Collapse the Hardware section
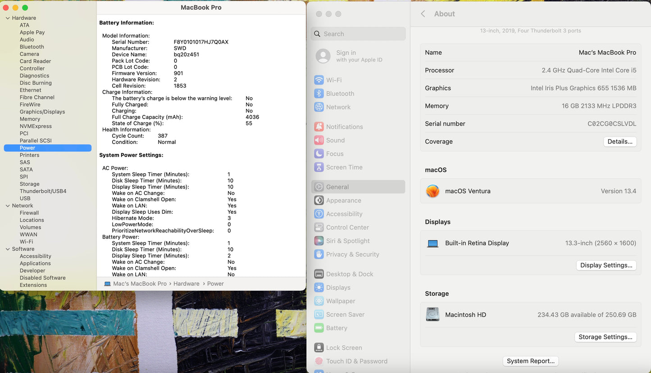The width and height of the screenshot is (651, 373). tap(7, 18)
